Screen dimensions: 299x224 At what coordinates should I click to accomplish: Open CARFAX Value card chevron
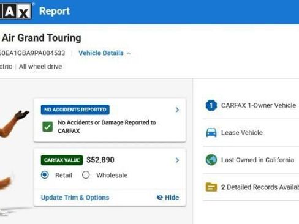point(177,160)
